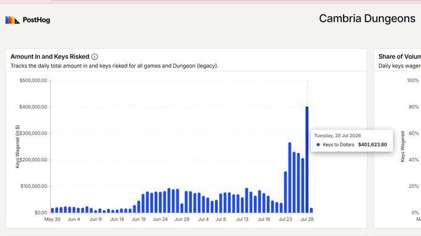The image size is (421, 236).
Task: Click the $500,000.00 y-axis label
Action: tap(33, 80)
